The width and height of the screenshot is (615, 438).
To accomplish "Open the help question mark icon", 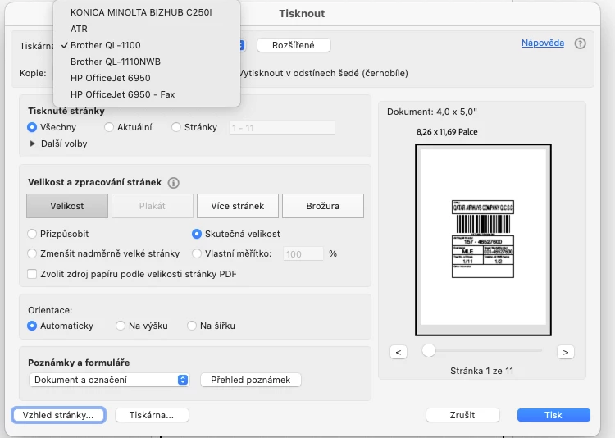I will (580, 43).
